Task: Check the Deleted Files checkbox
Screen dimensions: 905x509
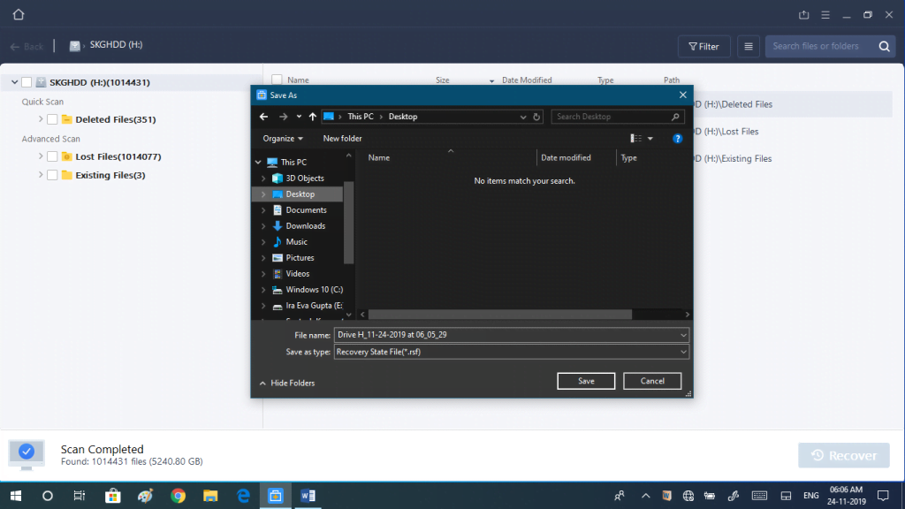Action: 52,119
